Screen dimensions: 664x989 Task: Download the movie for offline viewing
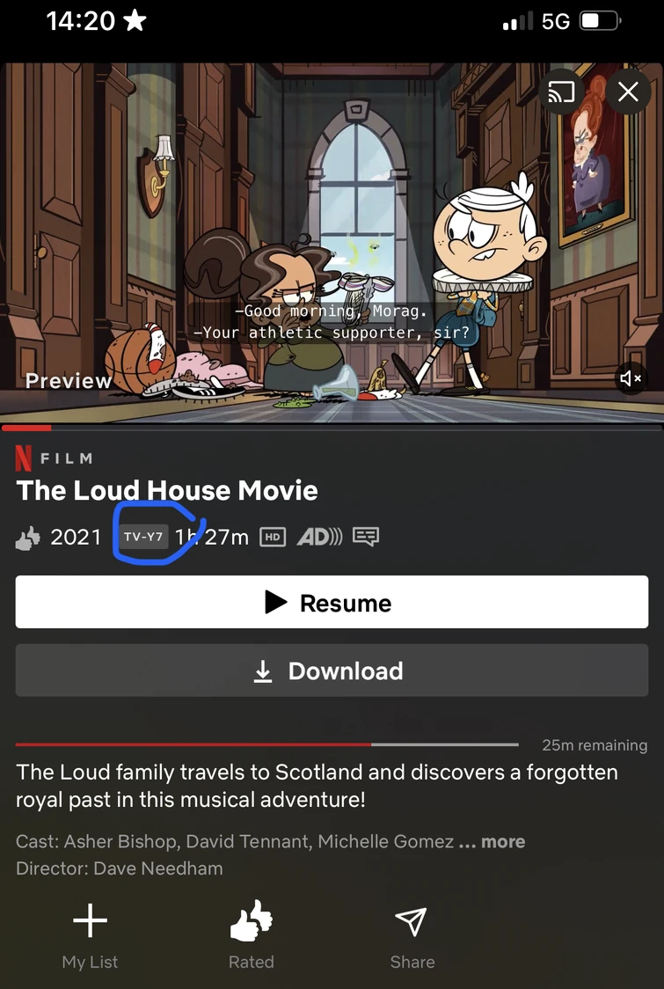tap(332, 670)
